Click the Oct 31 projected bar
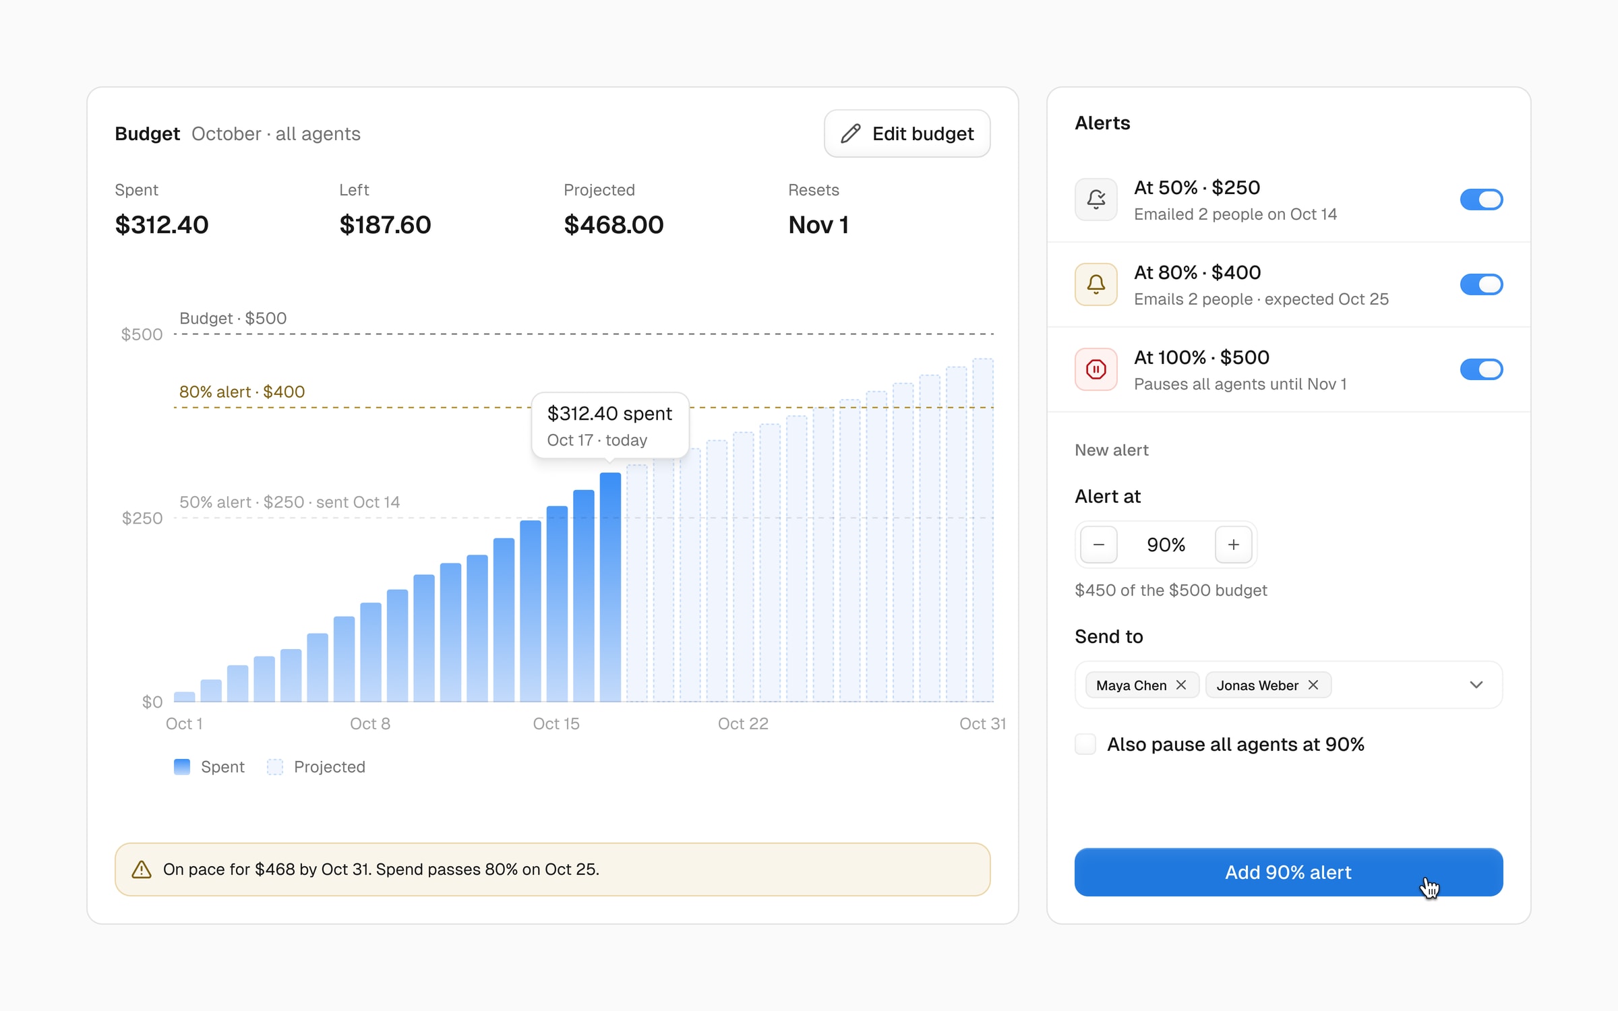This screenshot has width=1618, height=1011. coord(983,530)
